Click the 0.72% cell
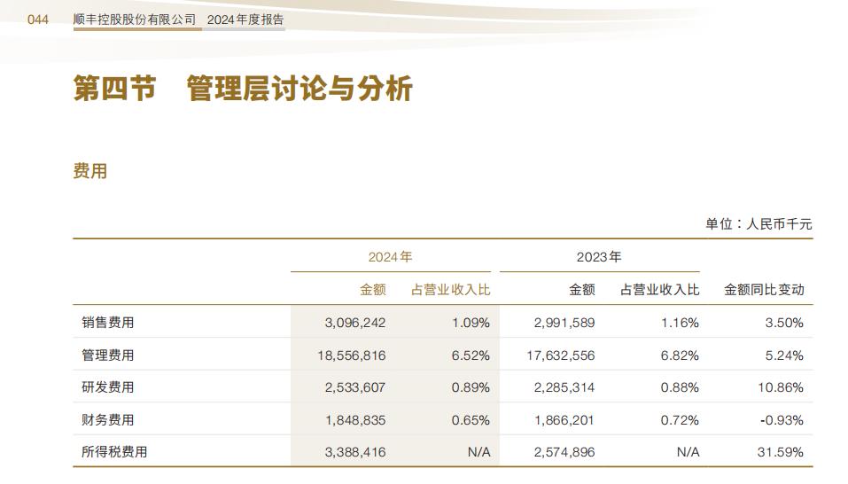Screen dimensions: 848x484 pyautogui.click(x=680, y=419)
